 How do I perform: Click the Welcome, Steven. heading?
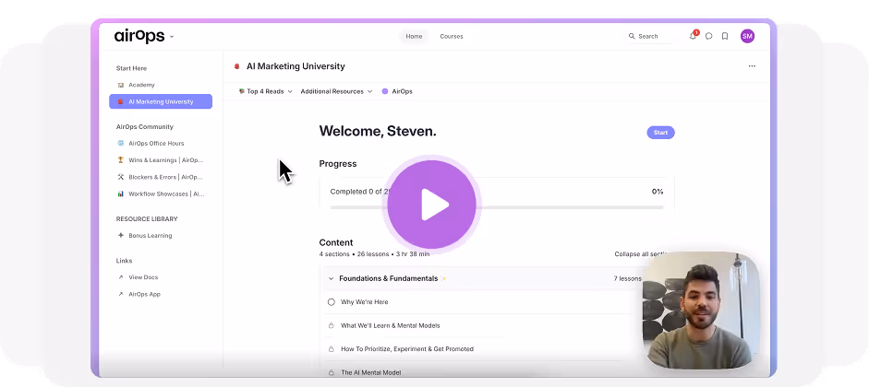click(378, 132)
